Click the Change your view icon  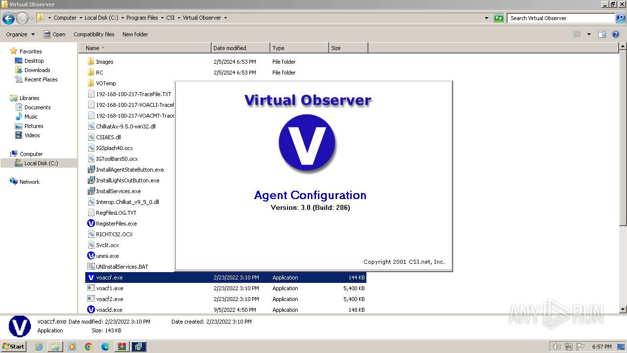click(x=577, y=34)
